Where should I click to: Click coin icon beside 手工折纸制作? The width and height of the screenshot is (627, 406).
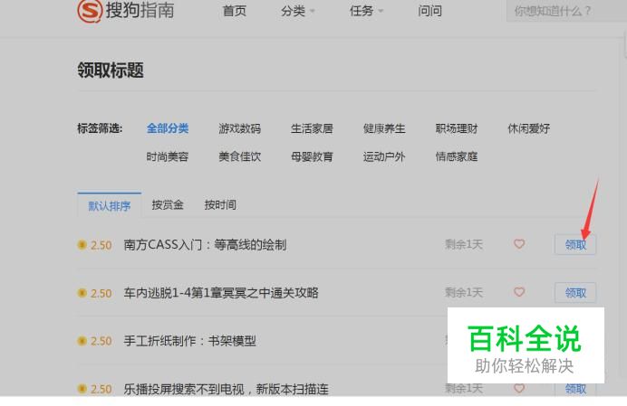82,341
